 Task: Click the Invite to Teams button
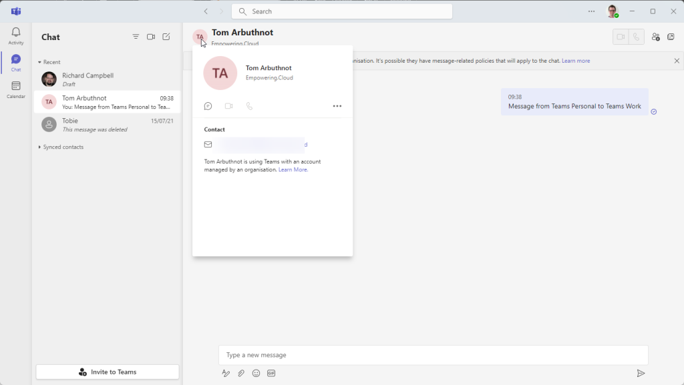coord(108,372)
